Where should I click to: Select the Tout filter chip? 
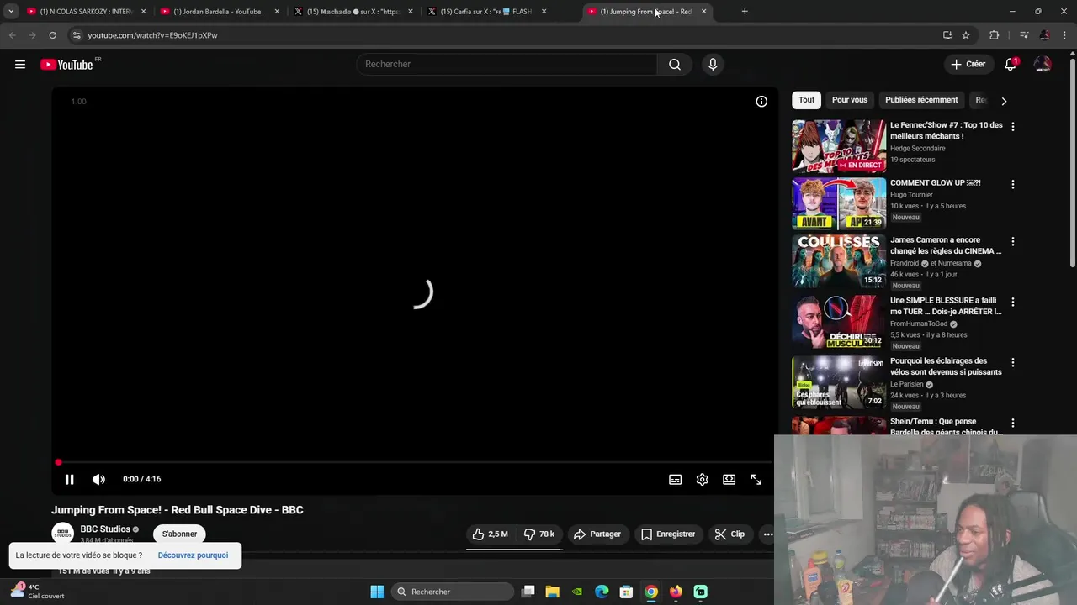807,100
